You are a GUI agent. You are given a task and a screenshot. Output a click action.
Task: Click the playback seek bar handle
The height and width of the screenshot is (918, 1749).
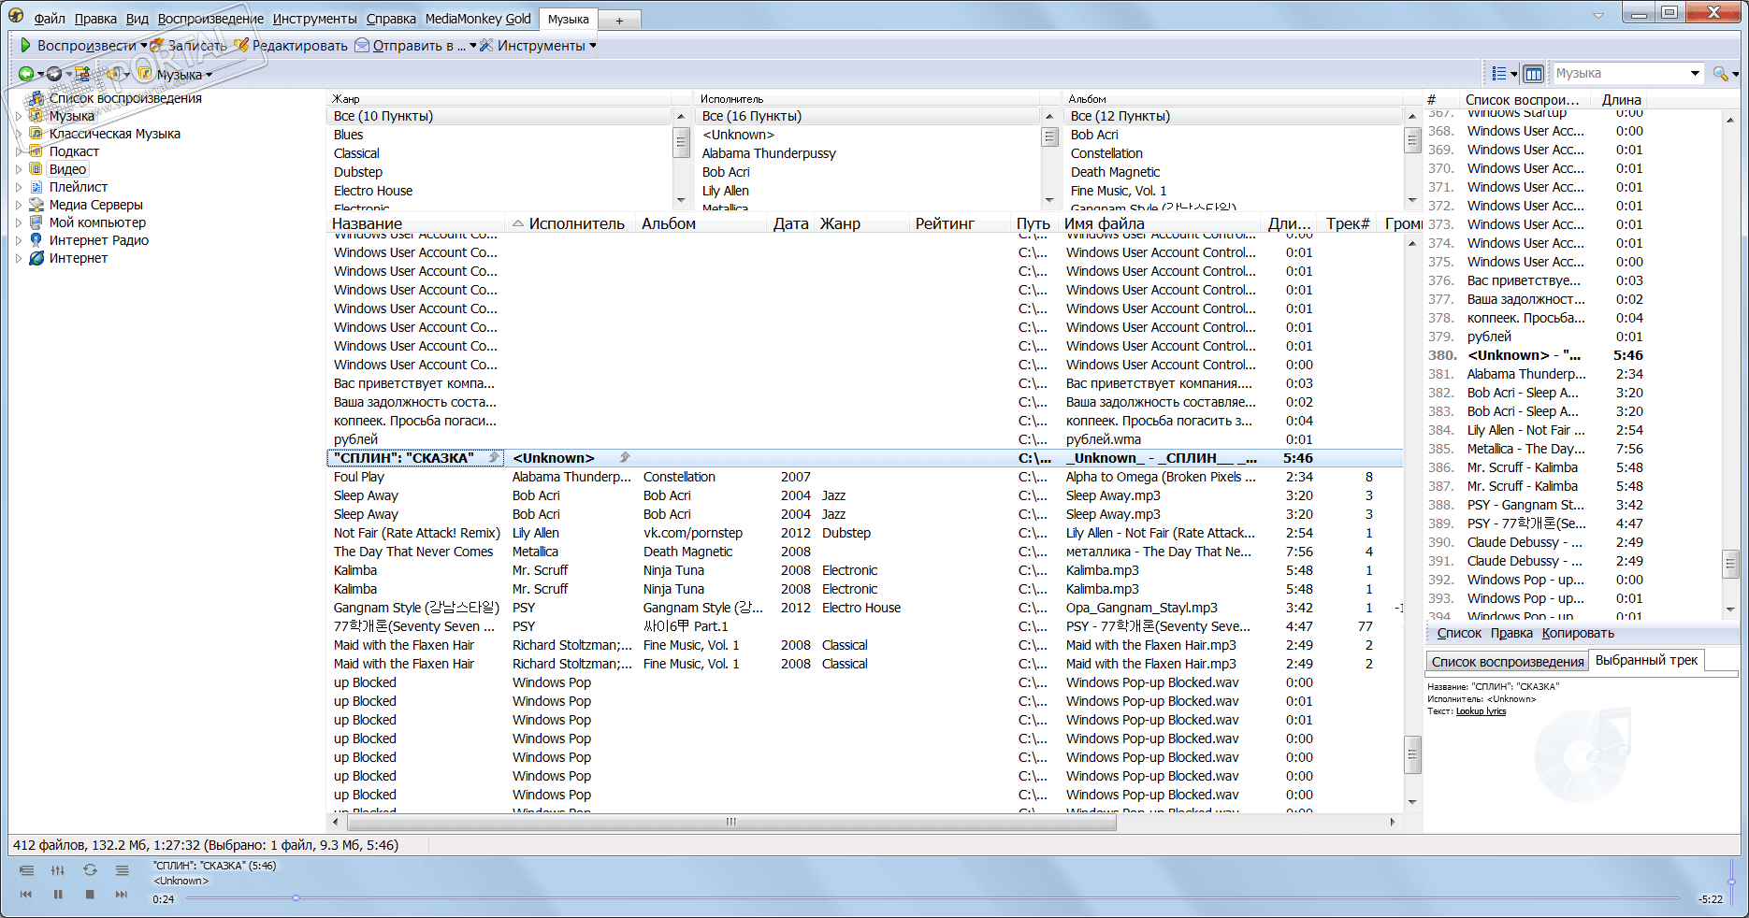click(296, 897)
